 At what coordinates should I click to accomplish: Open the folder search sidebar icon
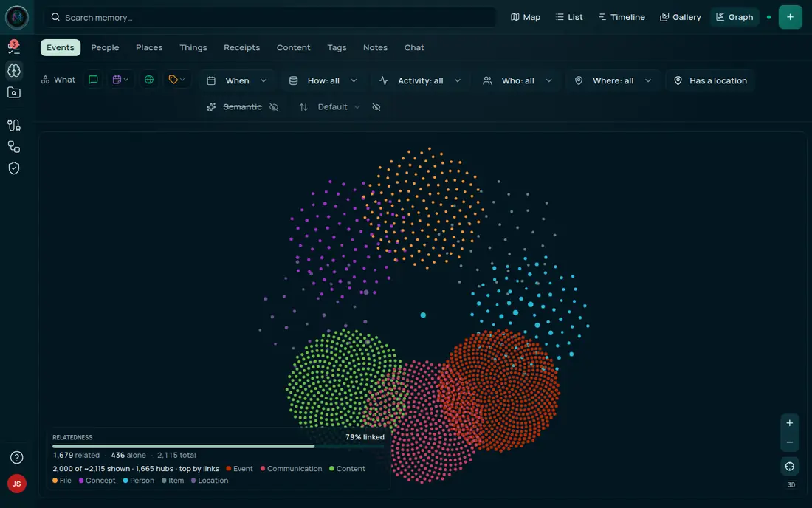coord(14,93)
